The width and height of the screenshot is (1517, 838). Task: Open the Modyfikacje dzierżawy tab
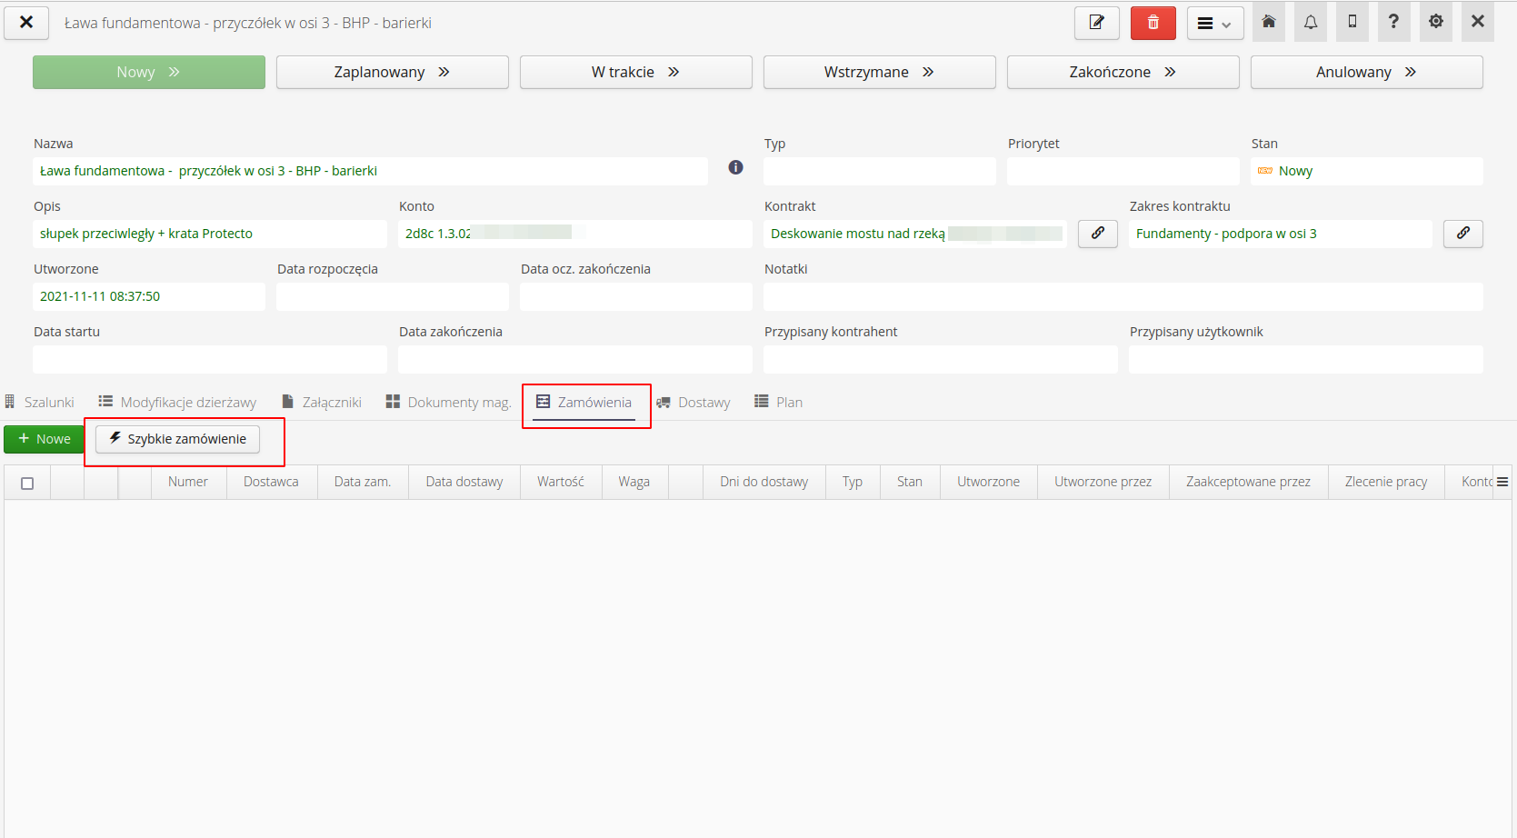click(178, 403)
